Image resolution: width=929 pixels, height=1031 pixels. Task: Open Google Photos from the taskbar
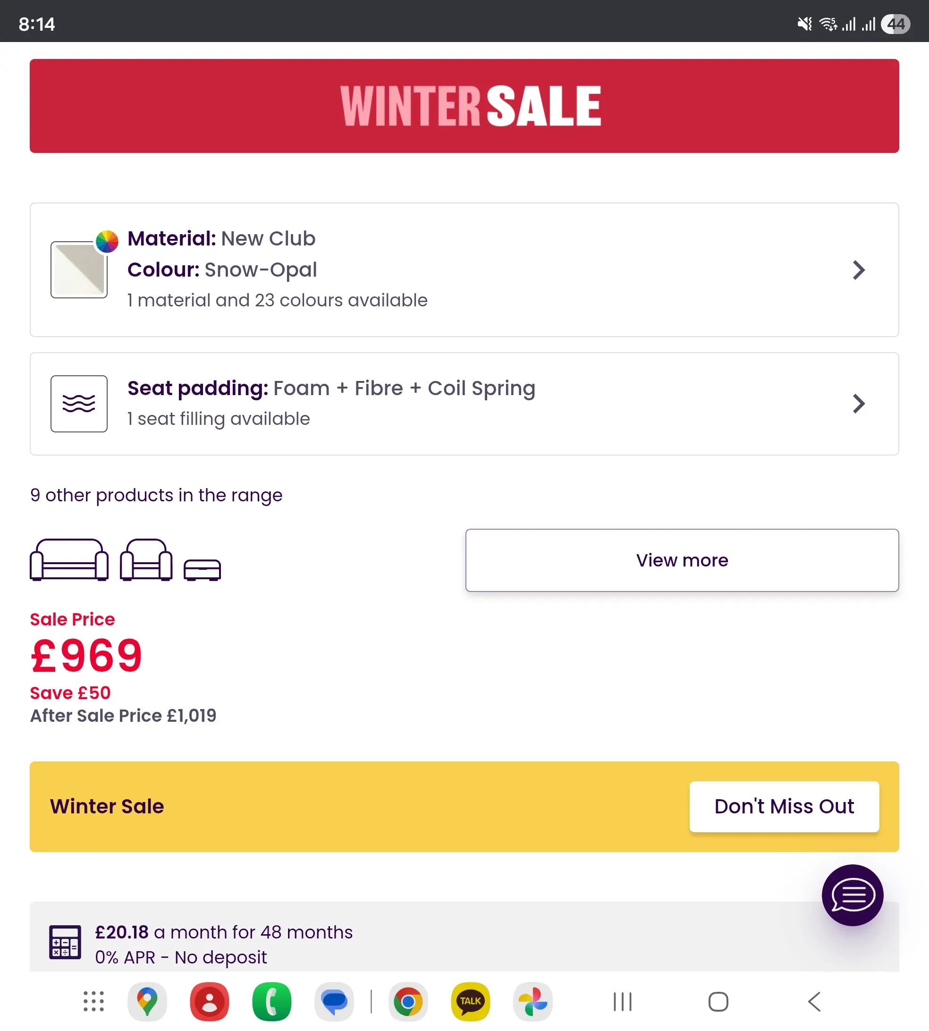coord(532,1001)
